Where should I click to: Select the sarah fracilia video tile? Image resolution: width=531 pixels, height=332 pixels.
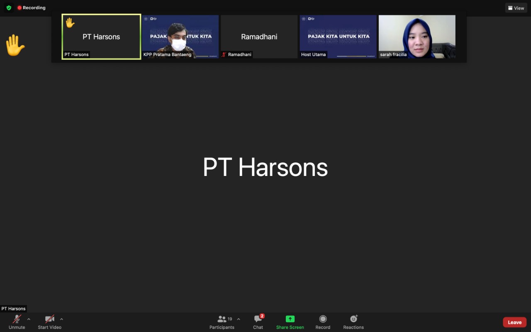click(417, 37)
